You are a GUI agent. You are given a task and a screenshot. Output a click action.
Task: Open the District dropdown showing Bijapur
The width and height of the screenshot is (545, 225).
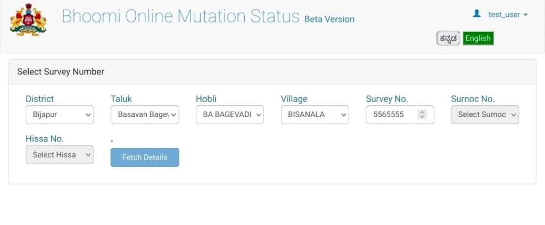(60, 114)
